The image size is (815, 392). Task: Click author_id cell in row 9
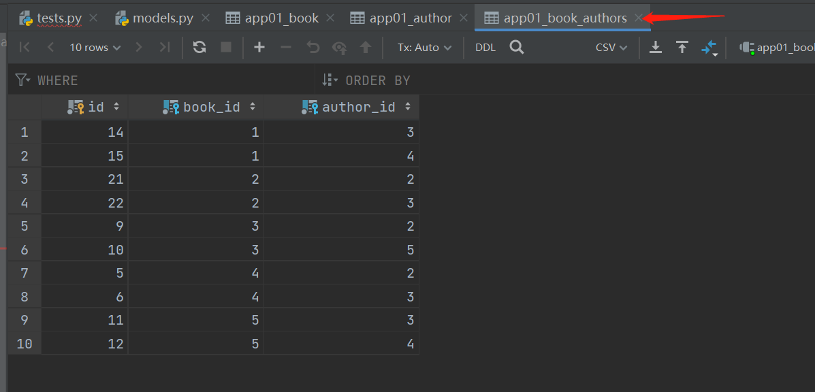(x=342, y=320)
